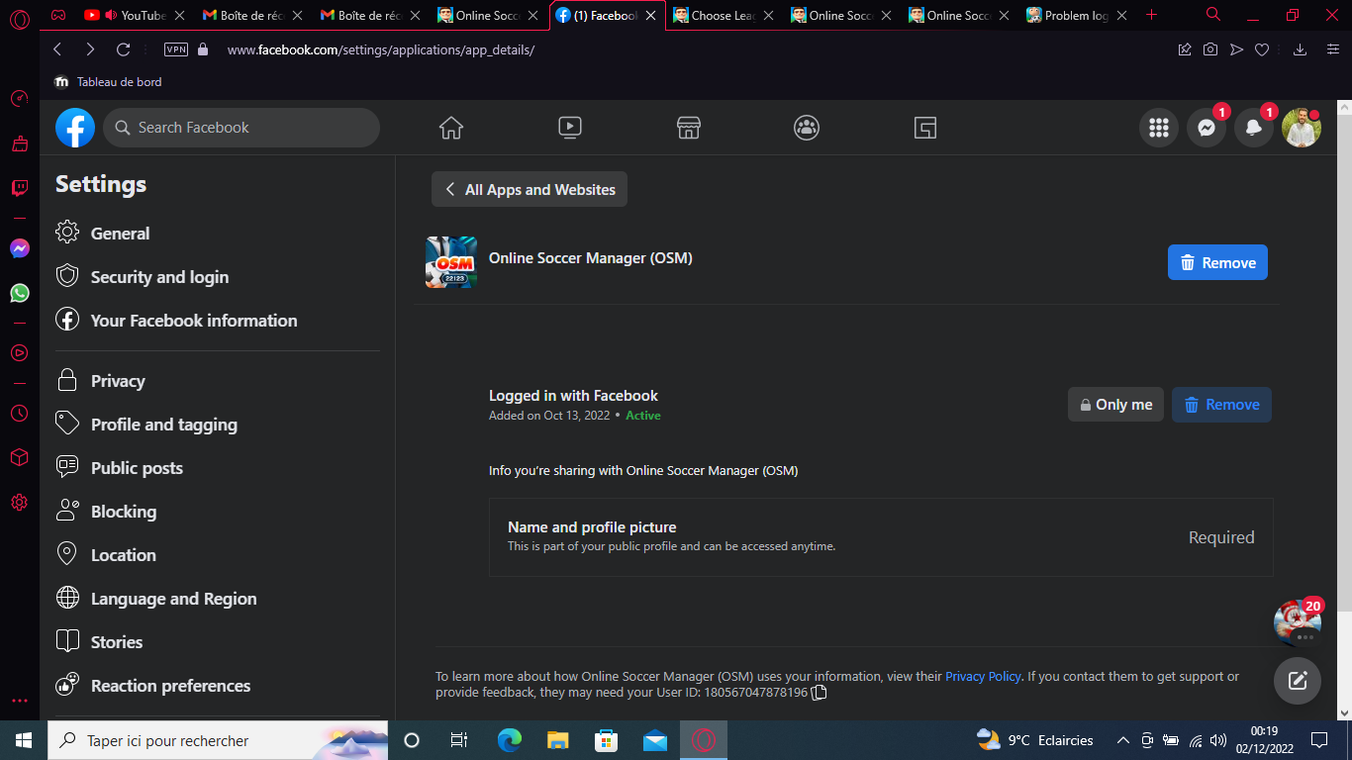
Task: Open the Only me audience selector
Action: [x=1115, y=405]
